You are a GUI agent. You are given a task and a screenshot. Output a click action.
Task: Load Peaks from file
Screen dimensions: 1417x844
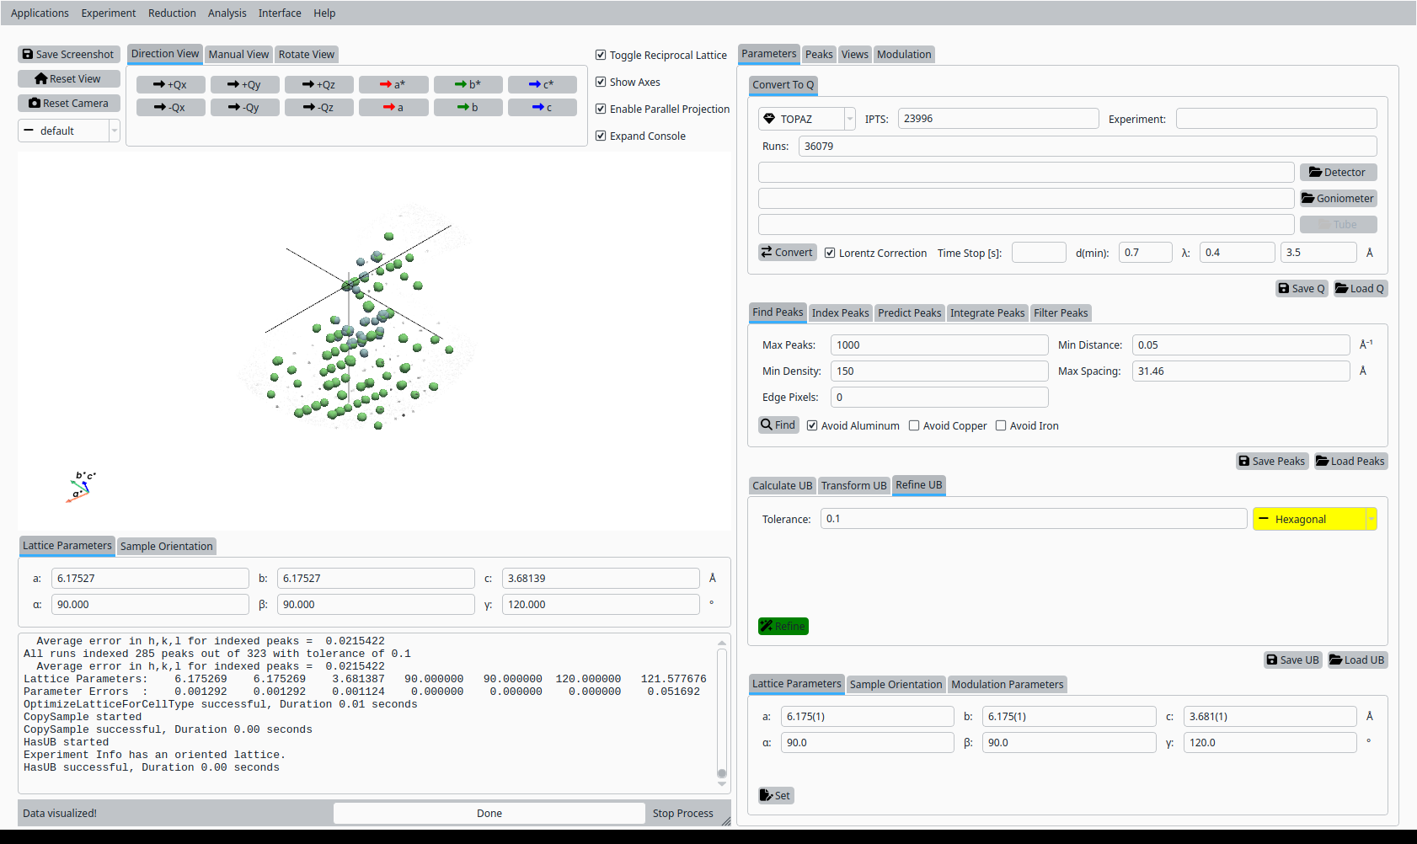click(1350, 462)
